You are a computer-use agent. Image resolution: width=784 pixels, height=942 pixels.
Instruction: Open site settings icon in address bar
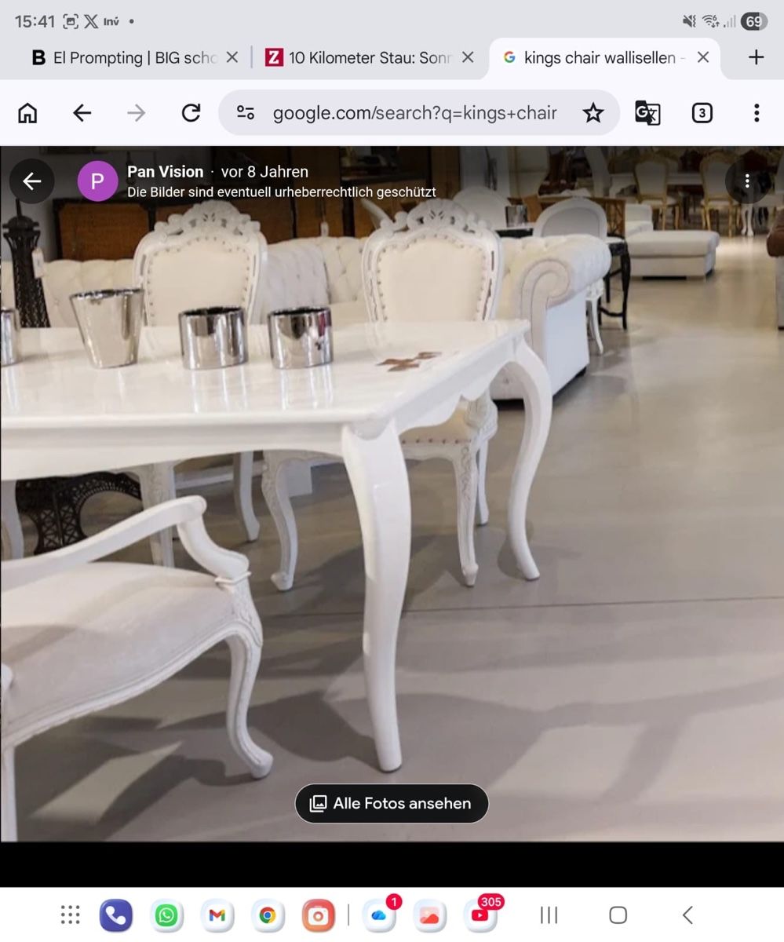(x=246, y=113)
